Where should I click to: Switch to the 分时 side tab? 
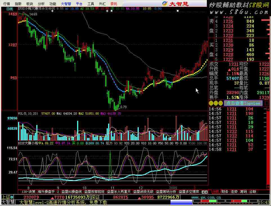(x=215, y=191)
